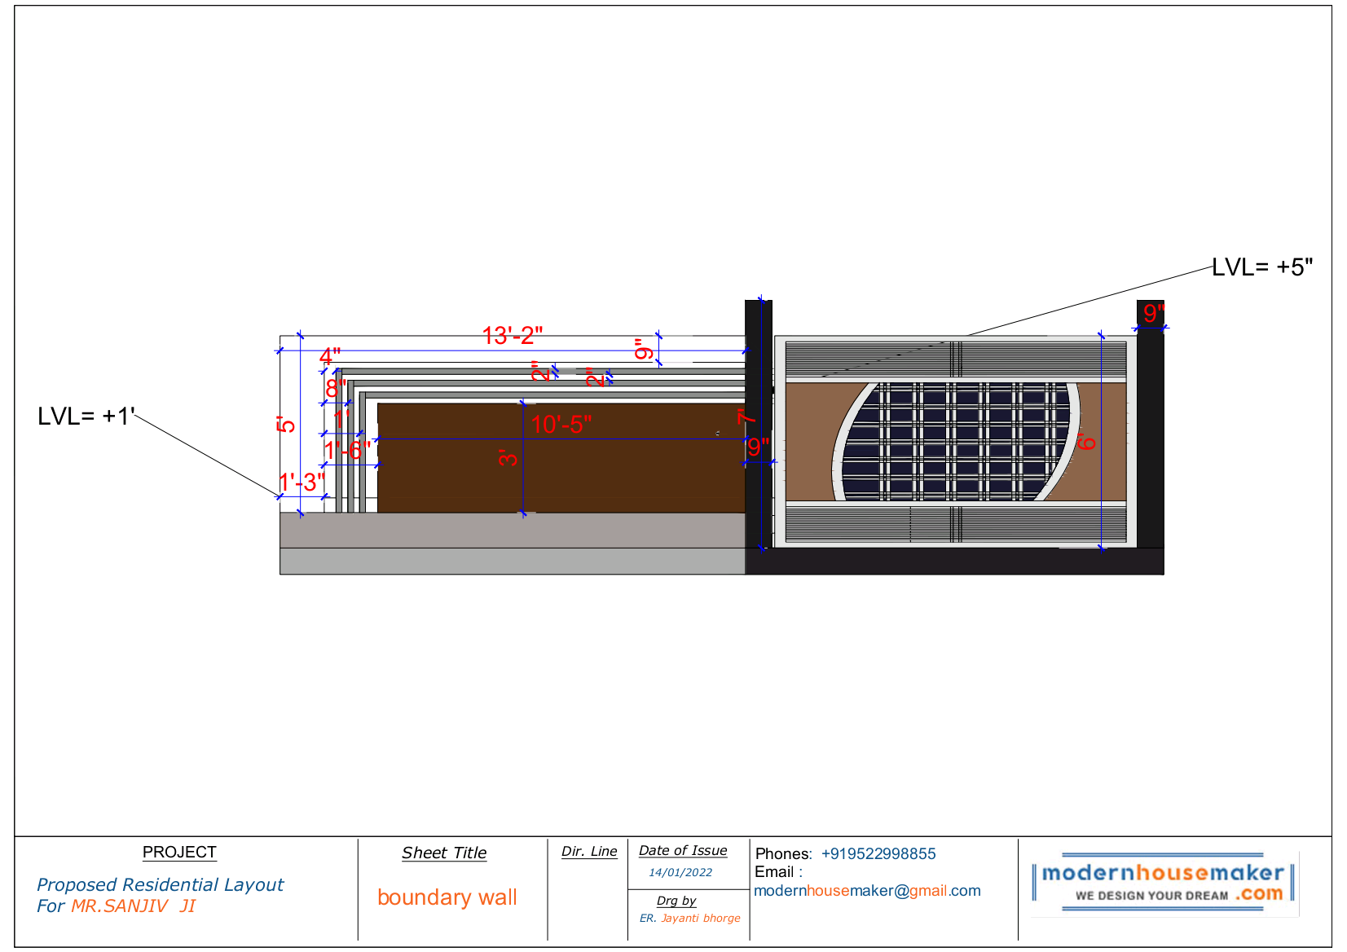The height and width of the screenshot is (952, 1347).
Task: Click the 'Sheet Title' heading
Action: coord(444,853)
